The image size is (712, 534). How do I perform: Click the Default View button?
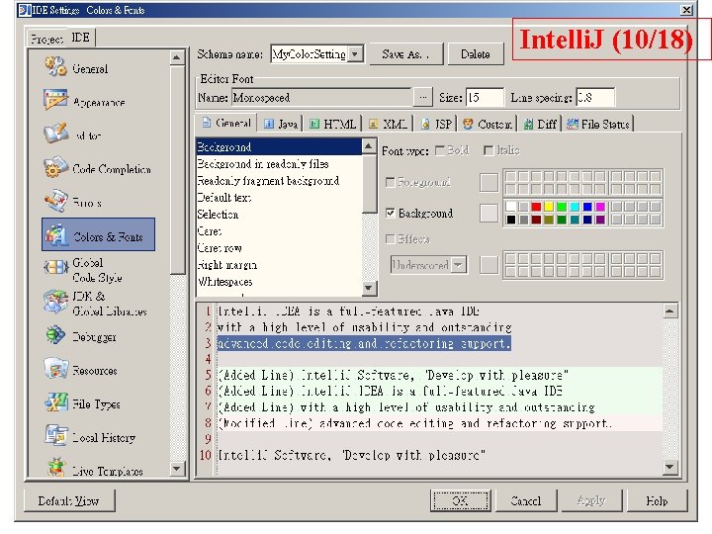69,500
